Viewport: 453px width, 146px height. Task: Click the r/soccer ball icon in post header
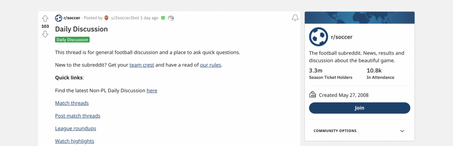[x=59, y=18]
